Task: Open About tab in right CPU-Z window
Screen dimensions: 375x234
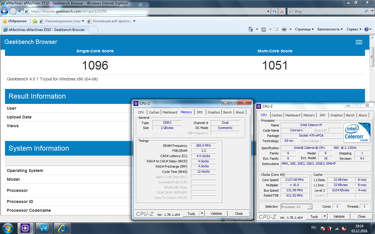Action: click(363, 115)
